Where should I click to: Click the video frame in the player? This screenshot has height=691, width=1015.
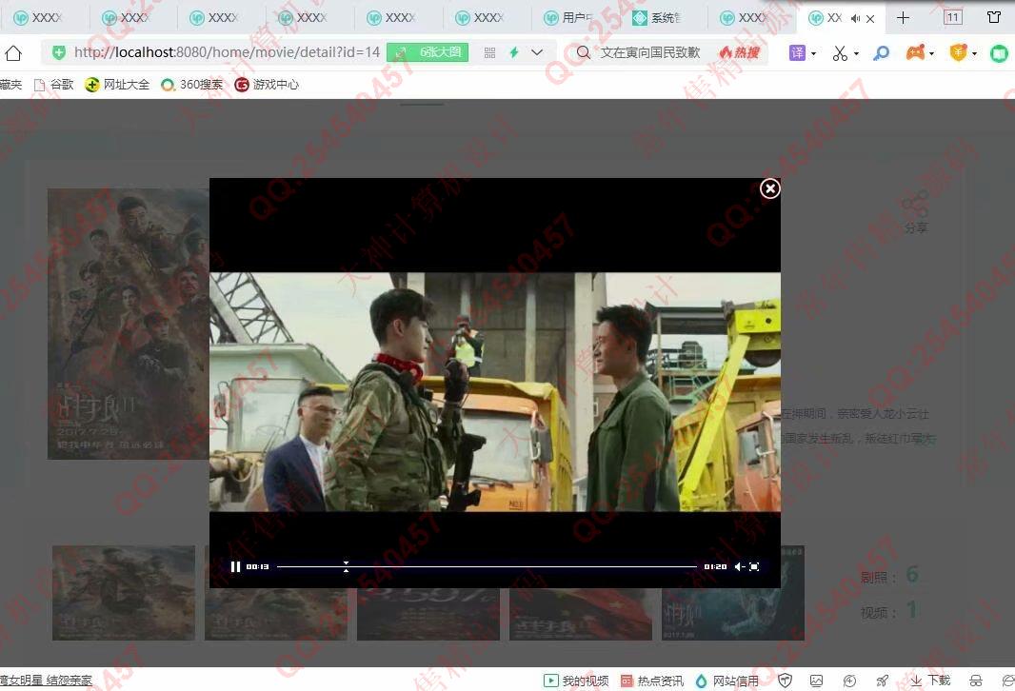pyautogui.click(x=494, y=392)
